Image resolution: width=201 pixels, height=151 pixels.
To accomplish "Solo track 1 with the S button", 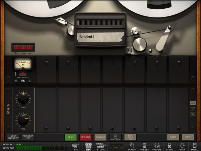I will (30, 81).
